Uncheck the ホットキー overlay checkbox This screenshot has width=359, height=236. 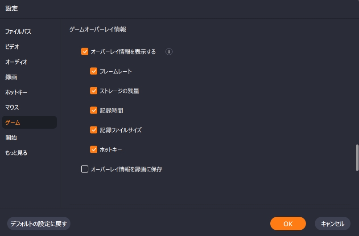pyautogui.click(x=94, y=150)
